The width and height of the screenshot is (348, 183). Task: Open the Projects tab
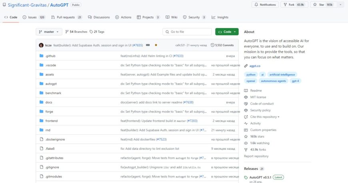148,17
